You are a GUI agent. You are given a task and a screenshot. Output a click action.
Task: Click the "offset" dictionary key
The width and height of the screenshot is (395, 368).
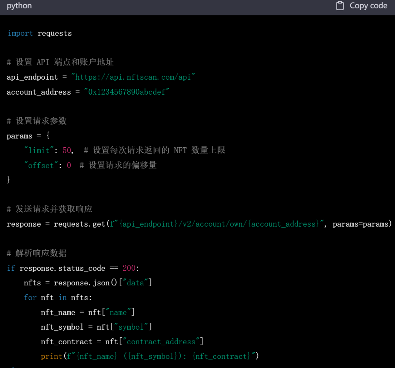coord(41,166)
